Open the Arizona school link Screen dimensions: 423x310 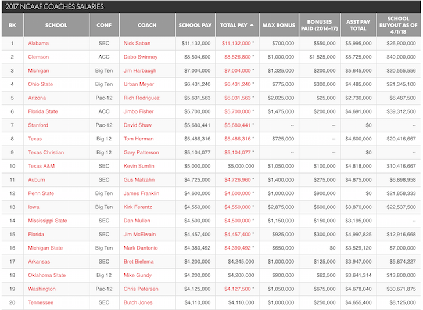[x=37, y=98]
